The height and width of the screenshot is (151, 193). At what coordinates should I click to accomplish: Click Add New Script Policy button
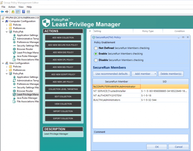63,74
